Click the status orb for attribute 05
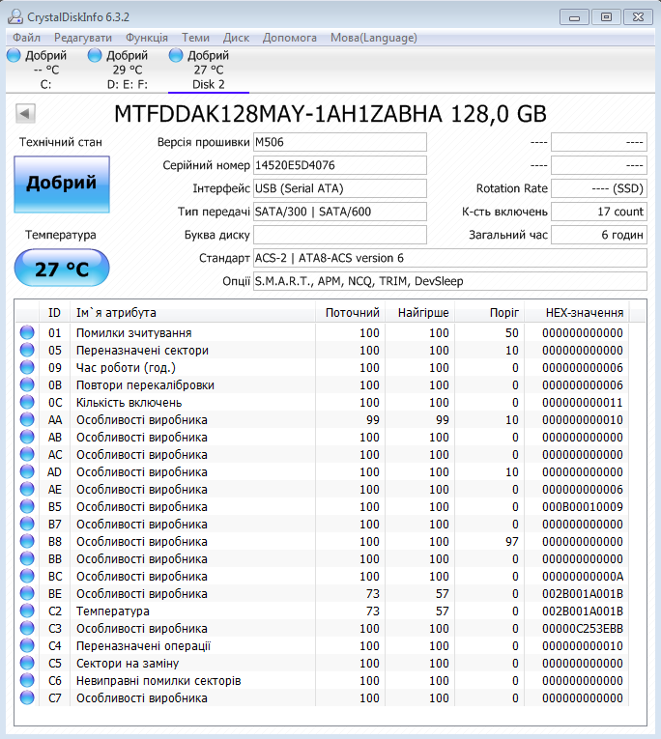Image resolution: width=661 pixels, height=739 pixels. tap(27, 350)
